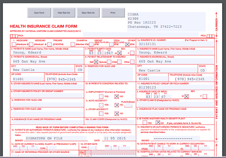Click insured's address field 665 Oak Way Ave
Viewport: 226px width, 158px height.
tap(175, 61)
